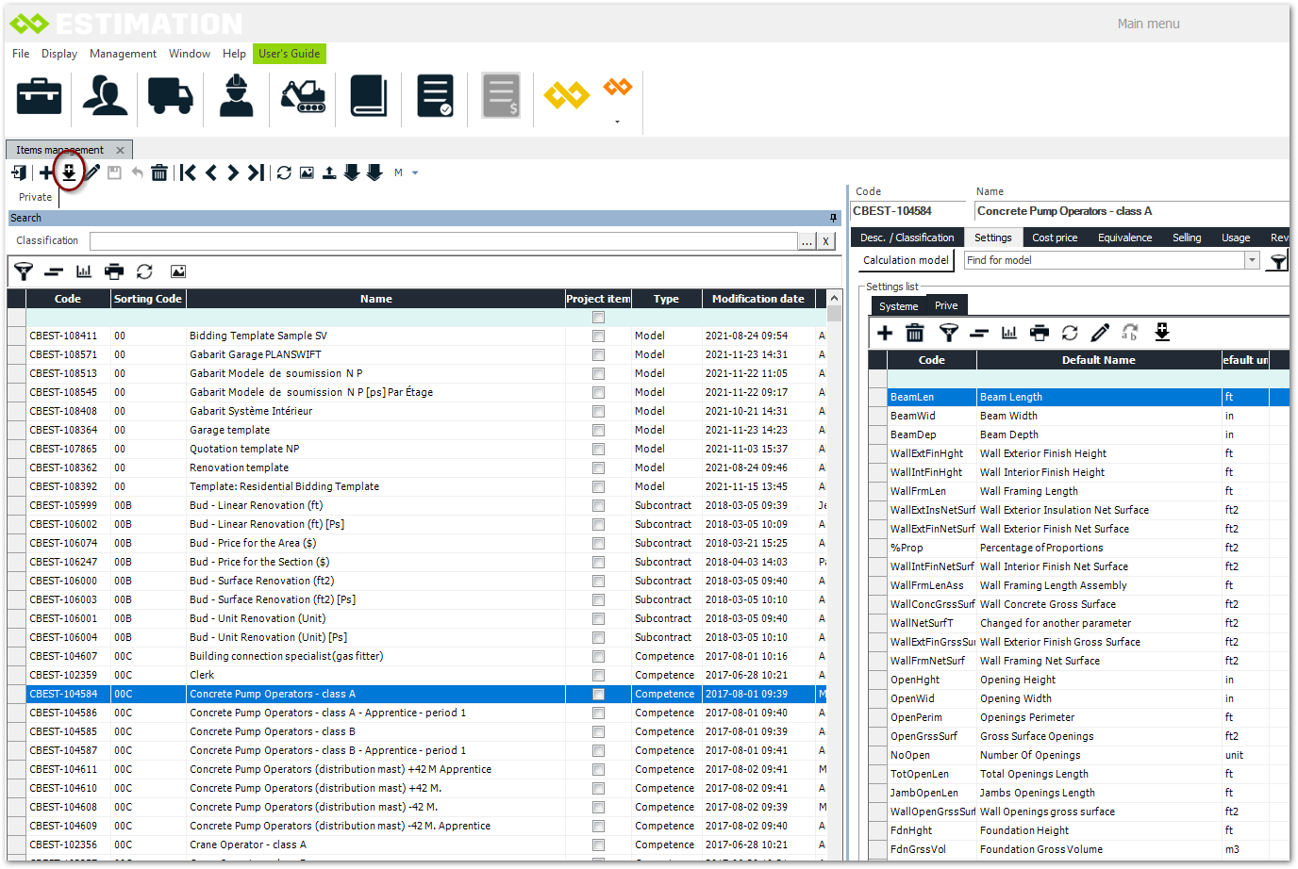
Task: Open the M dropdown arrow in the items toolbar
Action: click(415, 172)
